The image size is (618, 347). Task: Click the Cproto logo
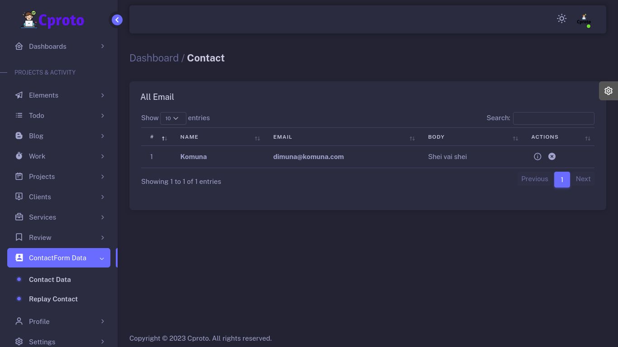pyautogui.click(x=52, y=20)
